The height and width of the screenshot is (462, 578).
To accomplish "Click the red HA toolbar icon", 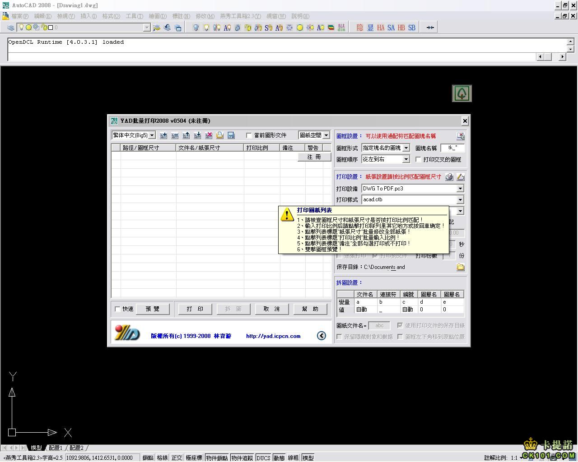I will pyautogui.click(x=381, y=28).
